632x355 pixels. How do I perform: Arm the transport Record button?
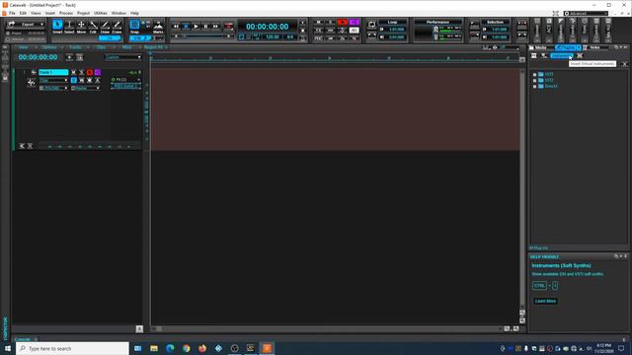coord(228,27)
